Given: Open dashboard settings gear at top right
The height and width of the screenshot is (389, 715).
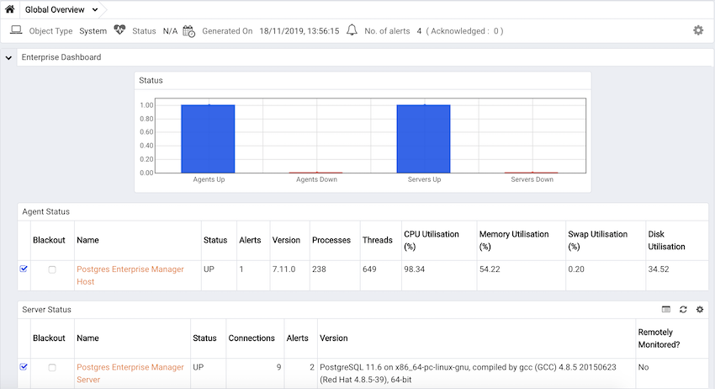Looking at the screenshot, I should coord(698,30).
